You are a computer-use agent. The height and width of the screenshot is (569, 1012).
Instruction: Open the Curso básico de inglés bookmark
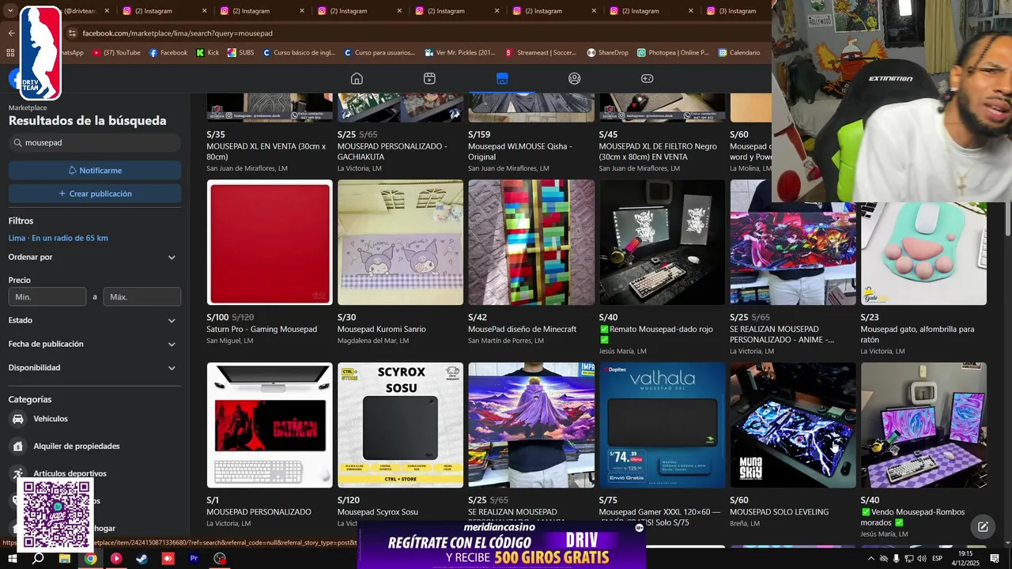[x=299, y=53]
